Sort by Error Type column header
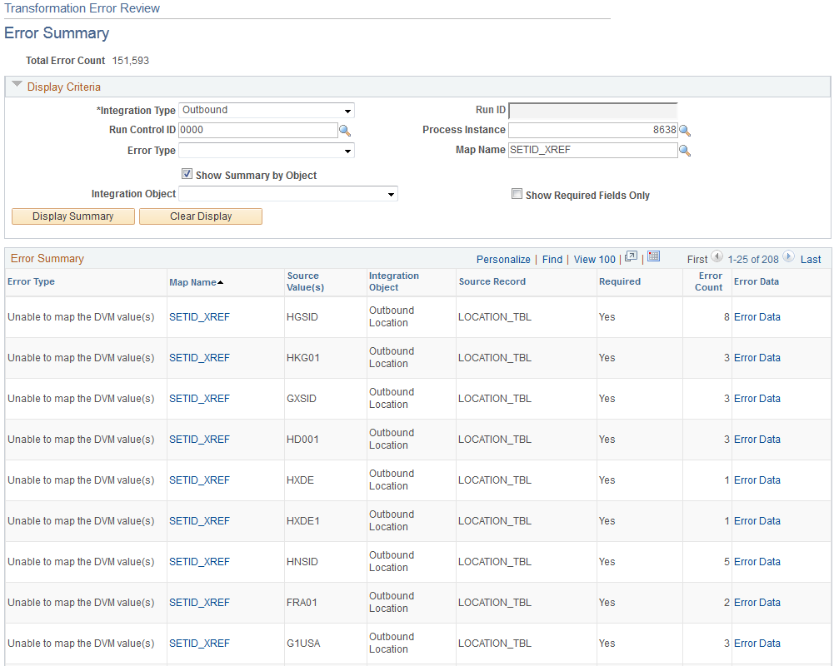This screenshot has width=834, height=666. tap(31, 281)
